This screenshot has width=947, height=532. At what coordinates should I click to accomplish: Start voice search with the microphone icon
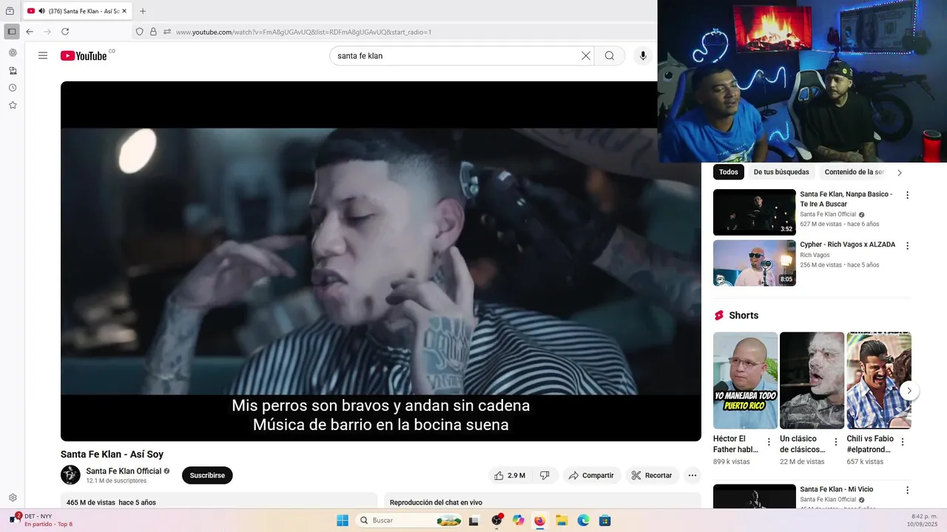click(643, 55)
